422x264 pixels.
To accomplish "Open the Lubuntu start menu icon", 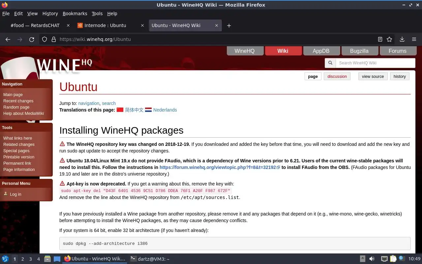I will click(x=5, y=259).
